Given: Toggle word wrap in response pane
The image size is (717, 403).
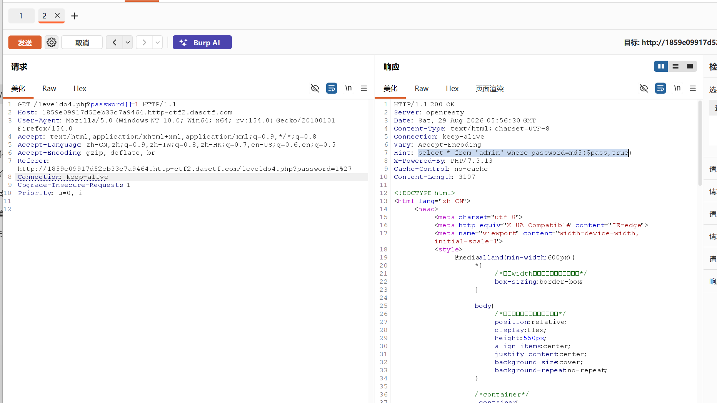Looking at the screenshot, I should 660,88.
